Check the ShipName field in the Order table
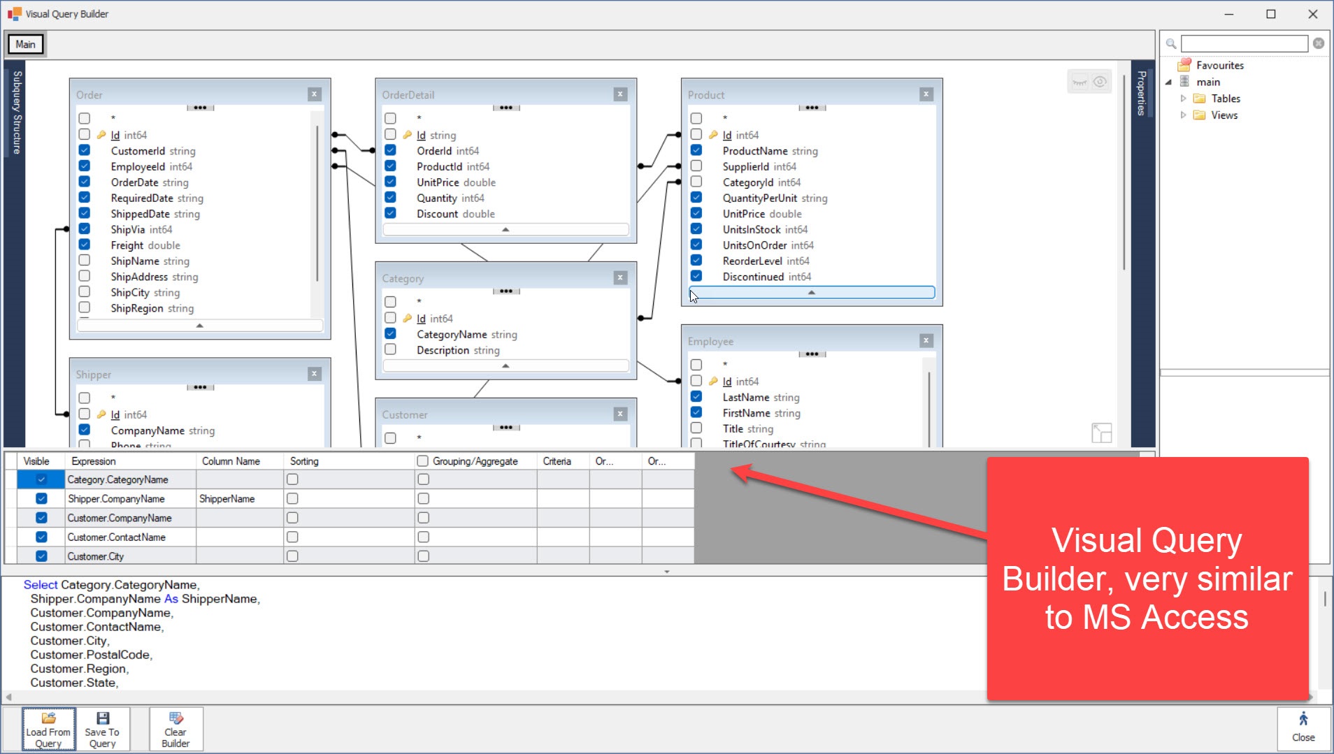The width and height of the screenshot is (1334, 754). 85,261
